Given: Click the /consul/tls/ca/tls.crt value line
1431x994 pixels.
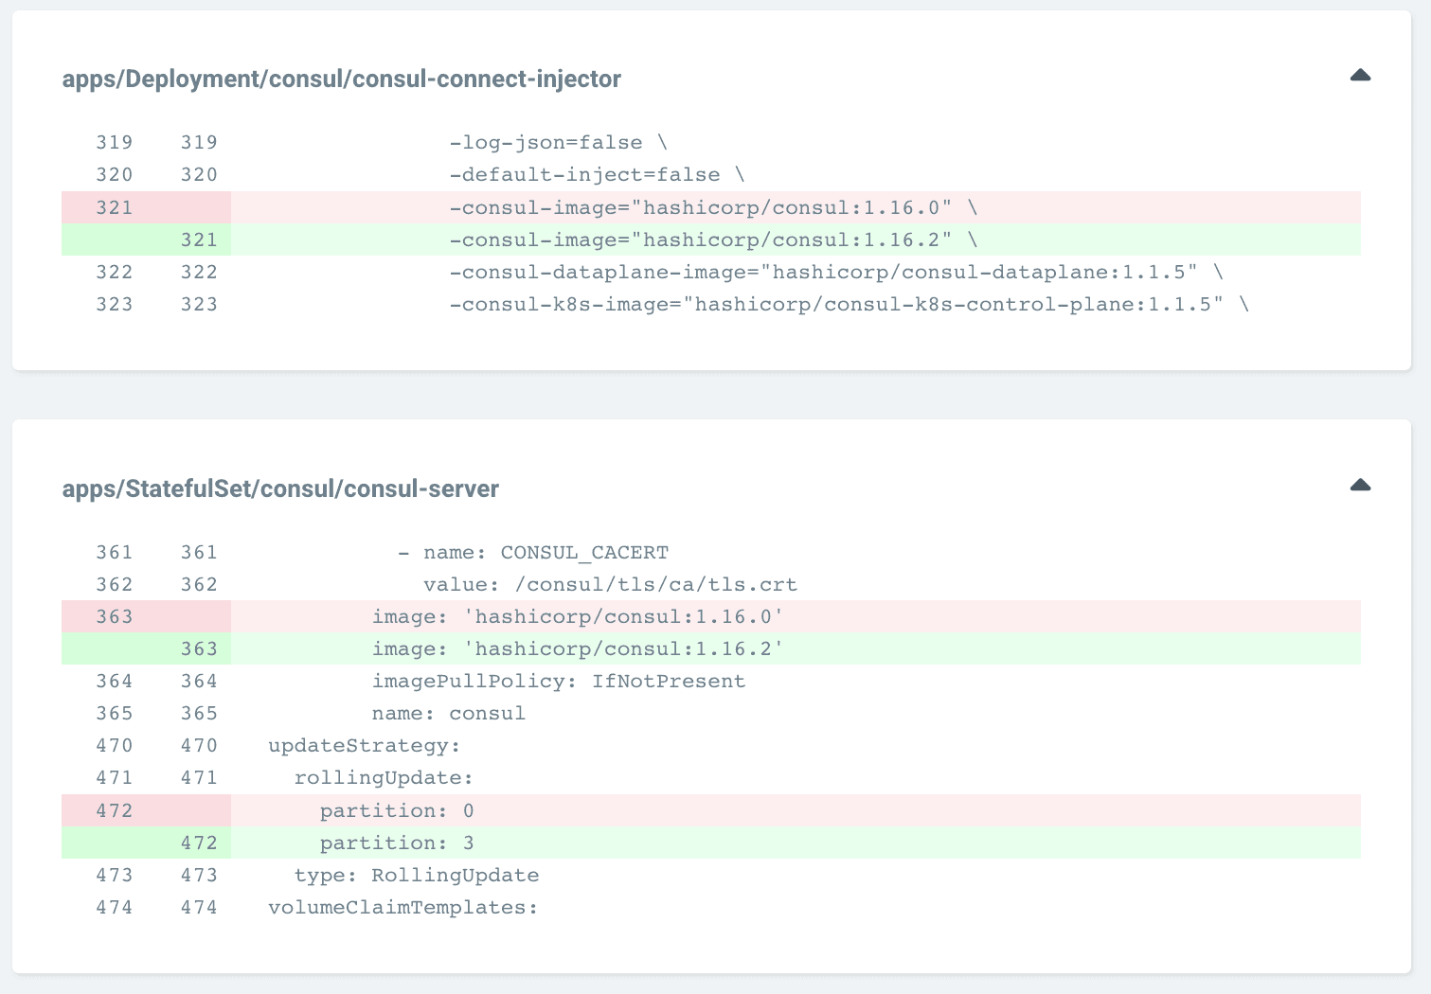Looking at the screenshot, I should (610, 585).
